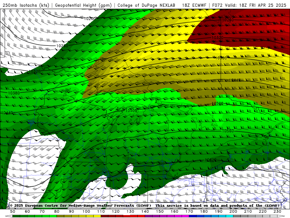Click the 10380 contour label in yellow band
Screen dimensions: 290x218
(221, 58)
